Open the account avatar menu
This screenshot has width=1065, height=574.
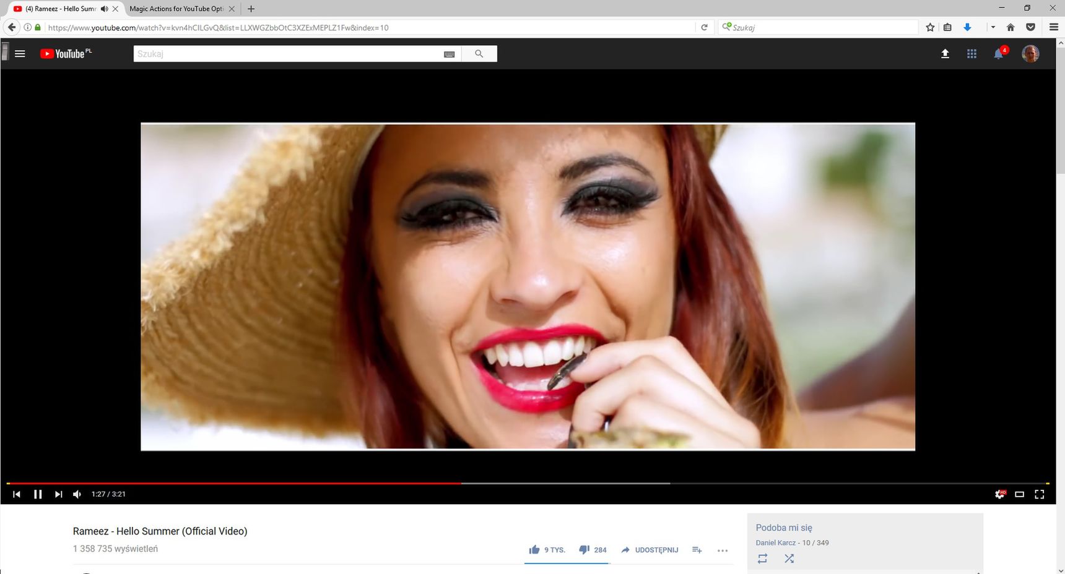tap(1030, 54)
